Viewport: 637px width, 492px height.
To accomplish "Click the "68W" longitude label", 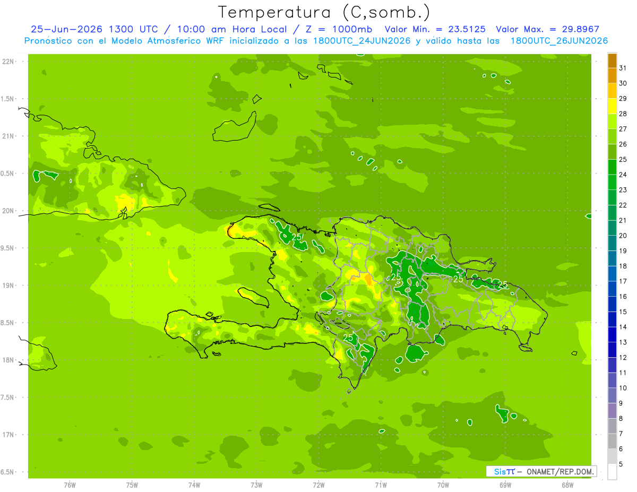I will coord(567,485).
